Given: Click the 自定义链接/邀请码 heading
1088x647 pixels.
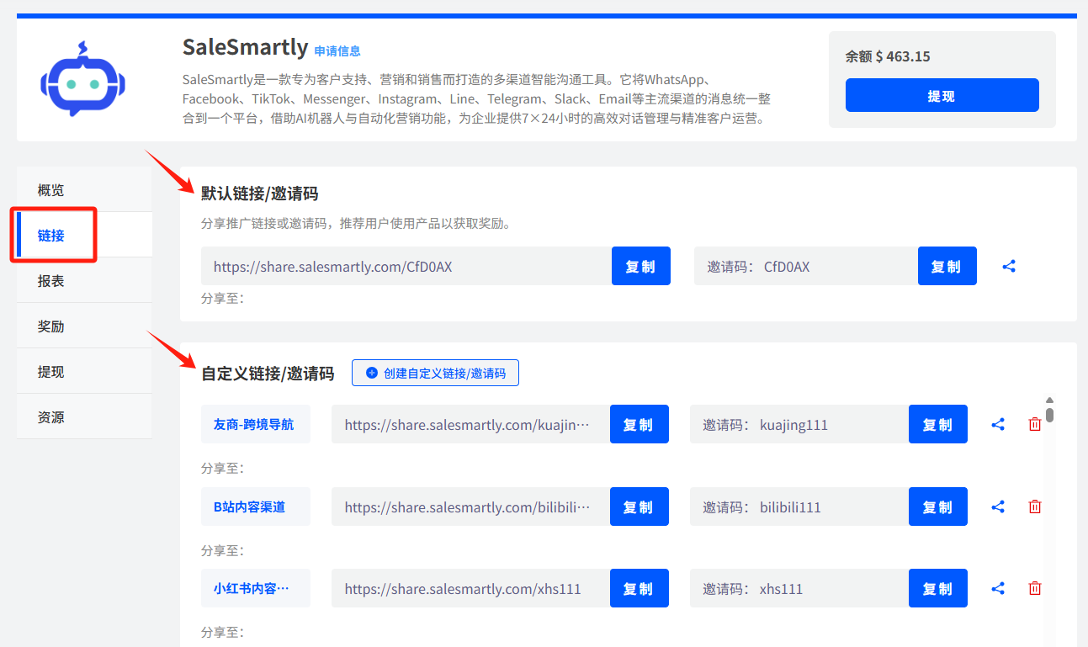Looking at the screenshot, I should point(268,373).
